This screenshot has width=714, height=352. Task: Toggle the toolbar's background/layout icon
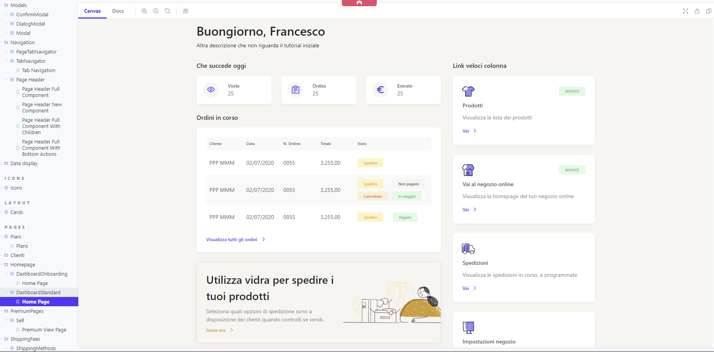click(185, 11)
